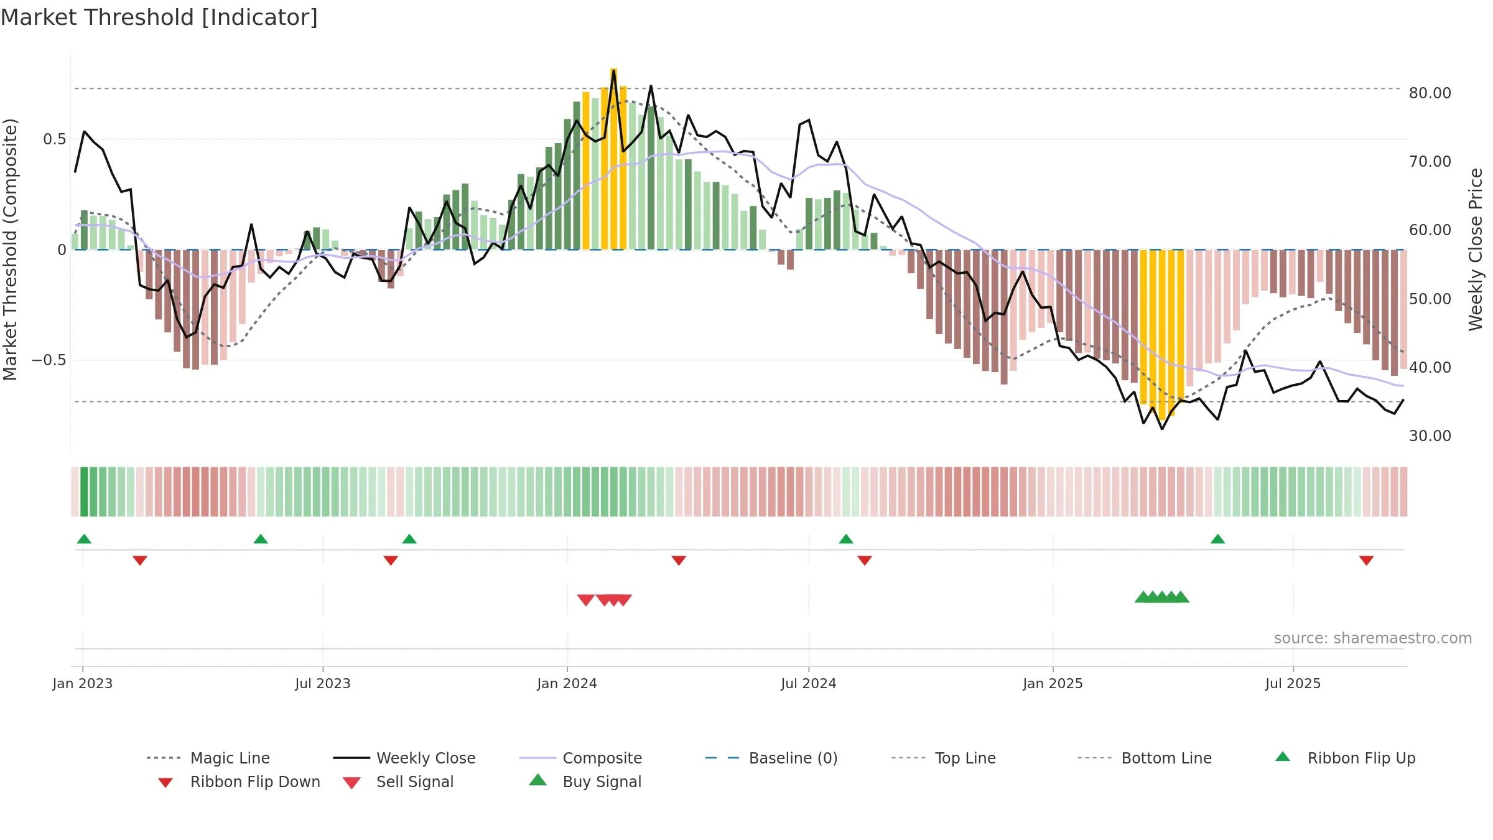
Task: Click the Jan 2023 x-axis label
Action: click(83, 683)
